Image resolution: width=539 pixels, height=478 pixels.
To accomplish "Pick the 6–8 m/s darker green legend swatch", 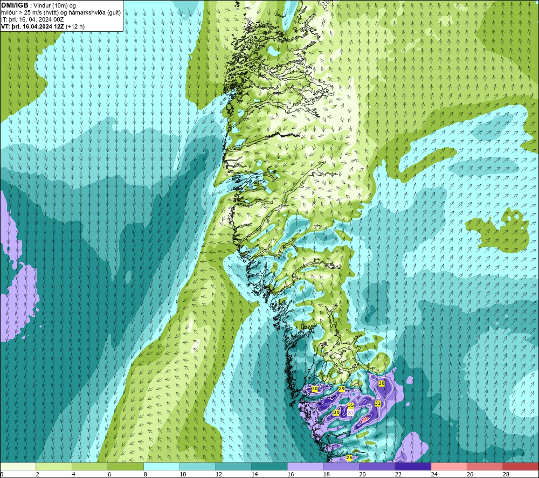I will coord(126,466).
